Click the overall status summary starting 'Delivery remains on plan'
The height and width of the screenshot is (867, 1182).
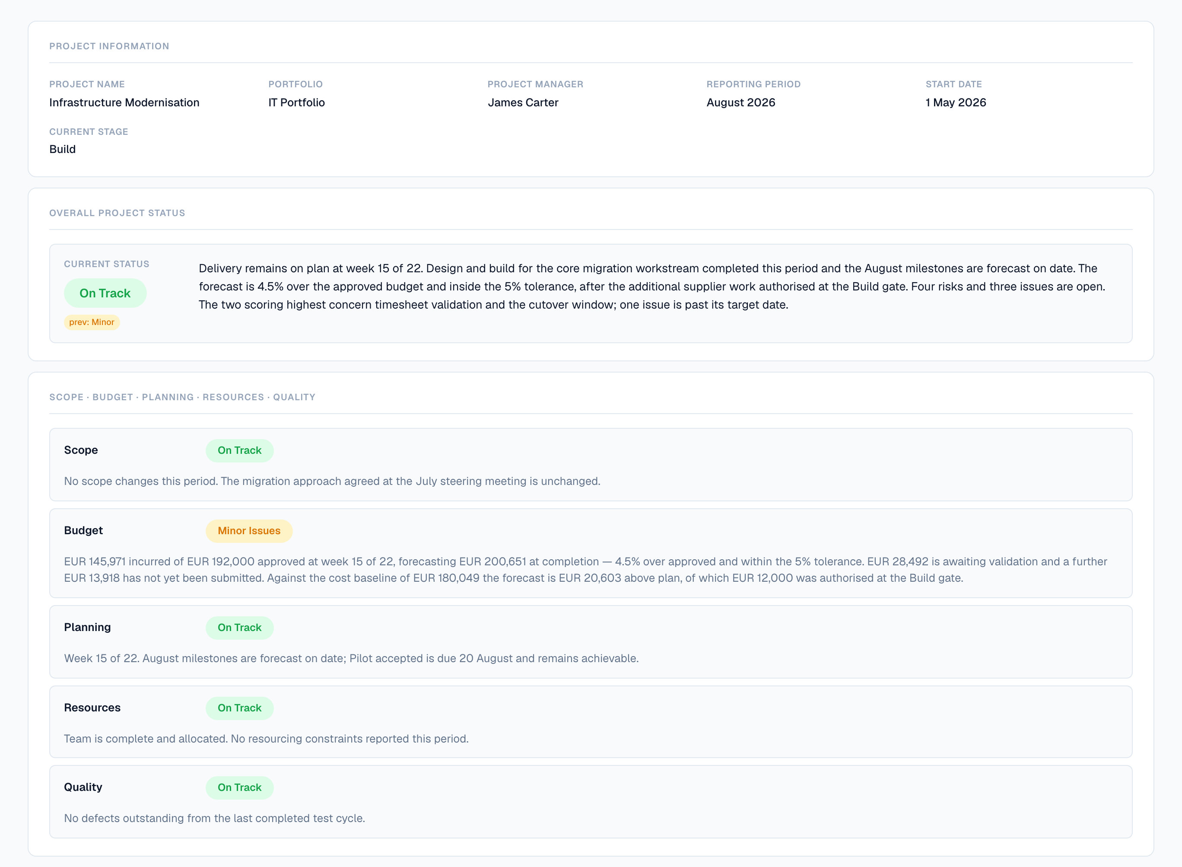point(652,287)
